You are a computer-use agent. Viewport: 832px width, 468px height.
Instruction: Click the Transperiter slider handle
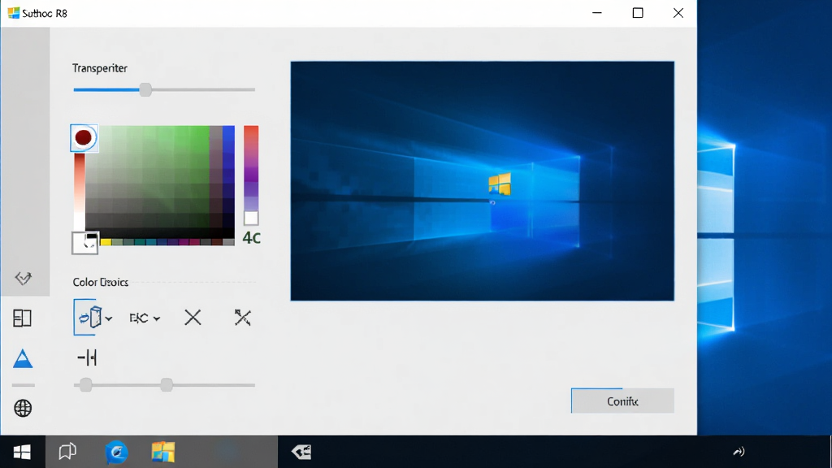click(x=145, y=89)
